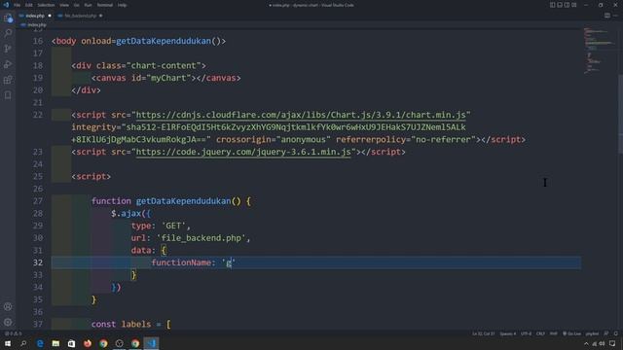Change indentation via Spaces: 4
The image size is (623, 350).
pyautogui.click(x=508, y=333)
